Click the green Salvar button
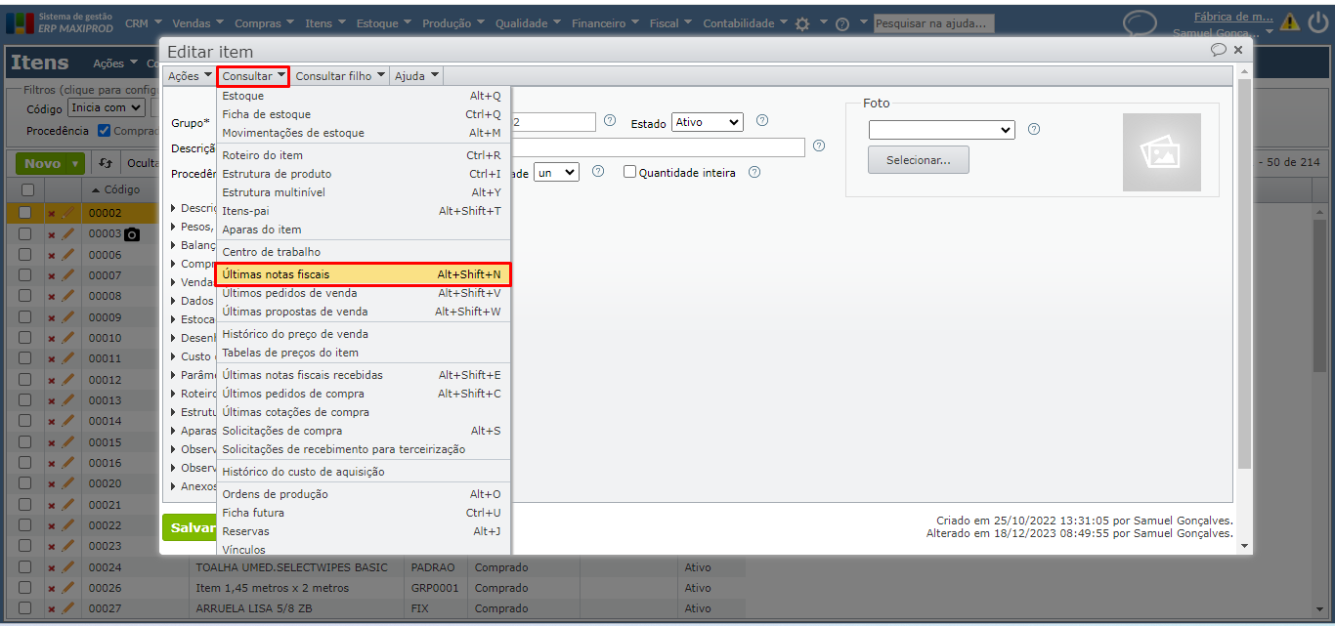Viewport: 1335px width, 626px height. (x=190, y=527)
